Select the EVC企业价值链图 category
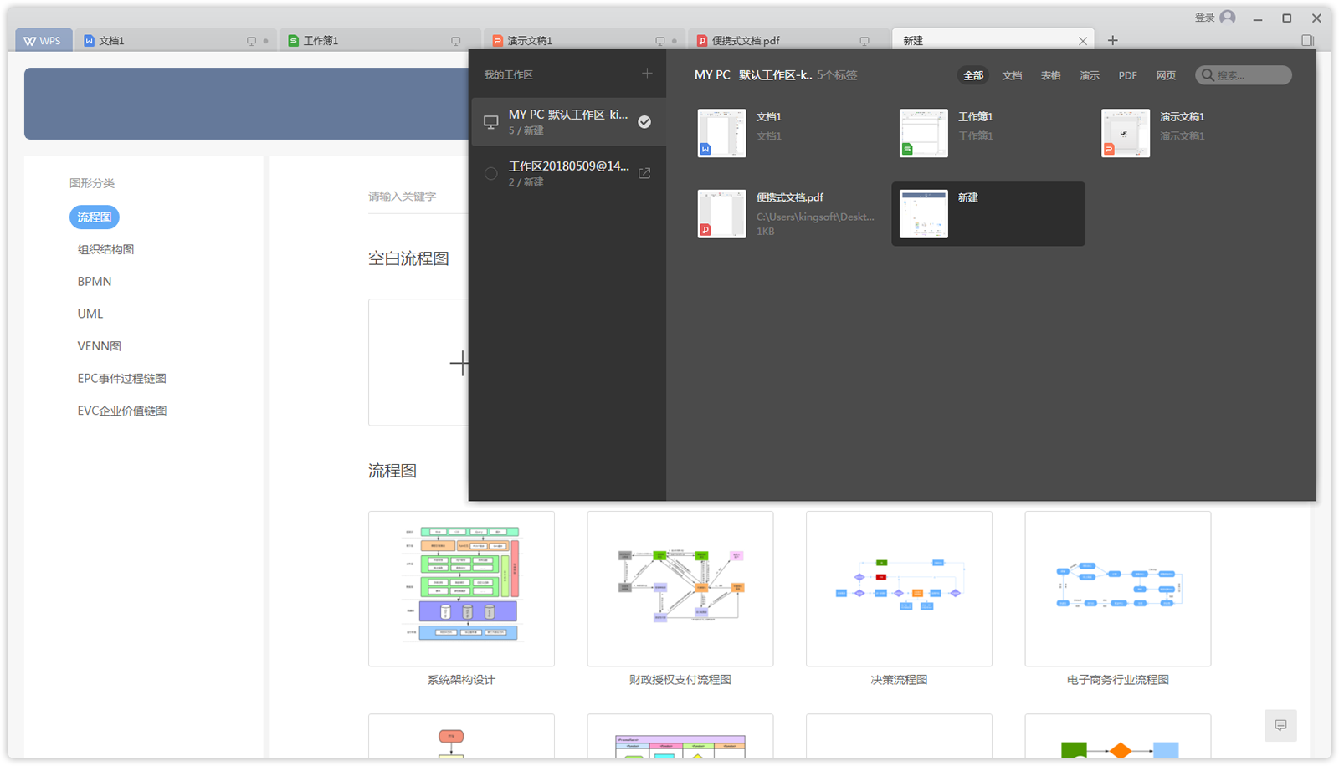 click(x=122, y=411)
